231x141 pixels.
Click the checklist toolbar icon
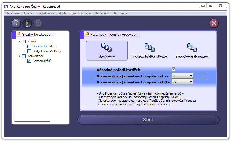[27, 23]
